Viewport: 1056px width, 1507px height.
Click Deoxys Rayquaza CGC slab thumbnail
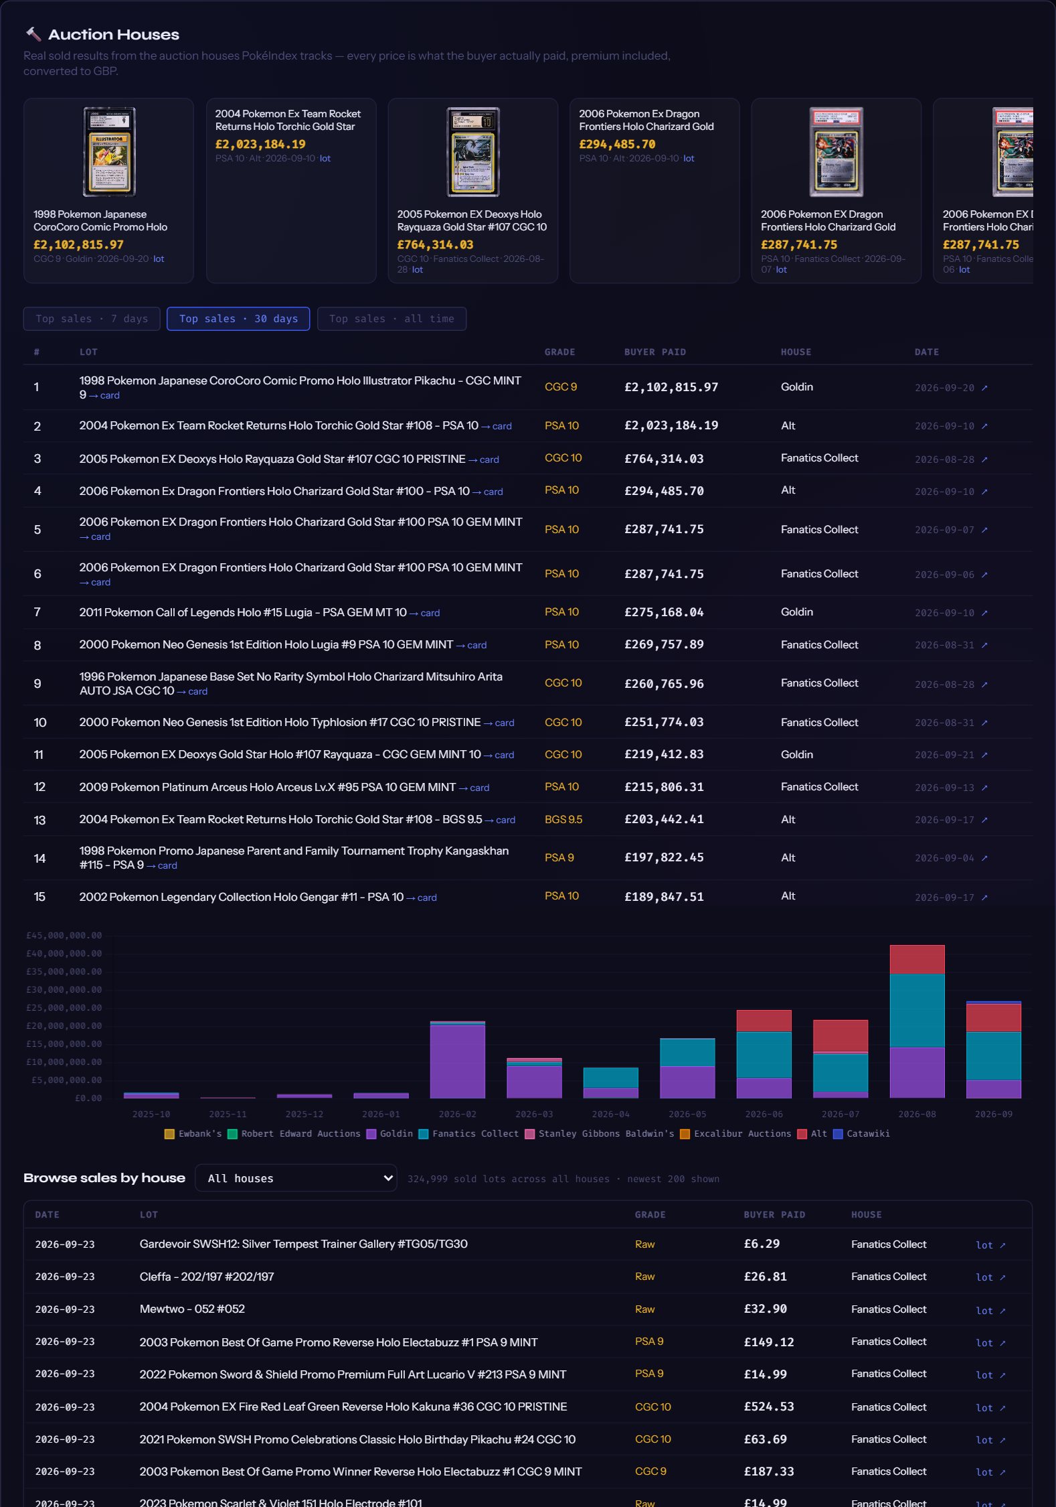pos(473,152)
